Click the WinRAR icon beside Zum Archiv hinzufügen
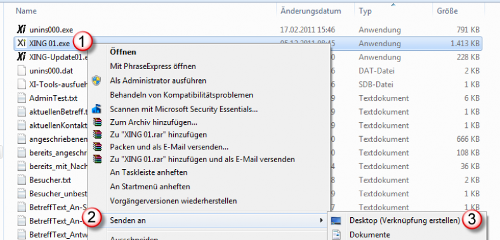500x240 pixels. (x=96, y=122)
